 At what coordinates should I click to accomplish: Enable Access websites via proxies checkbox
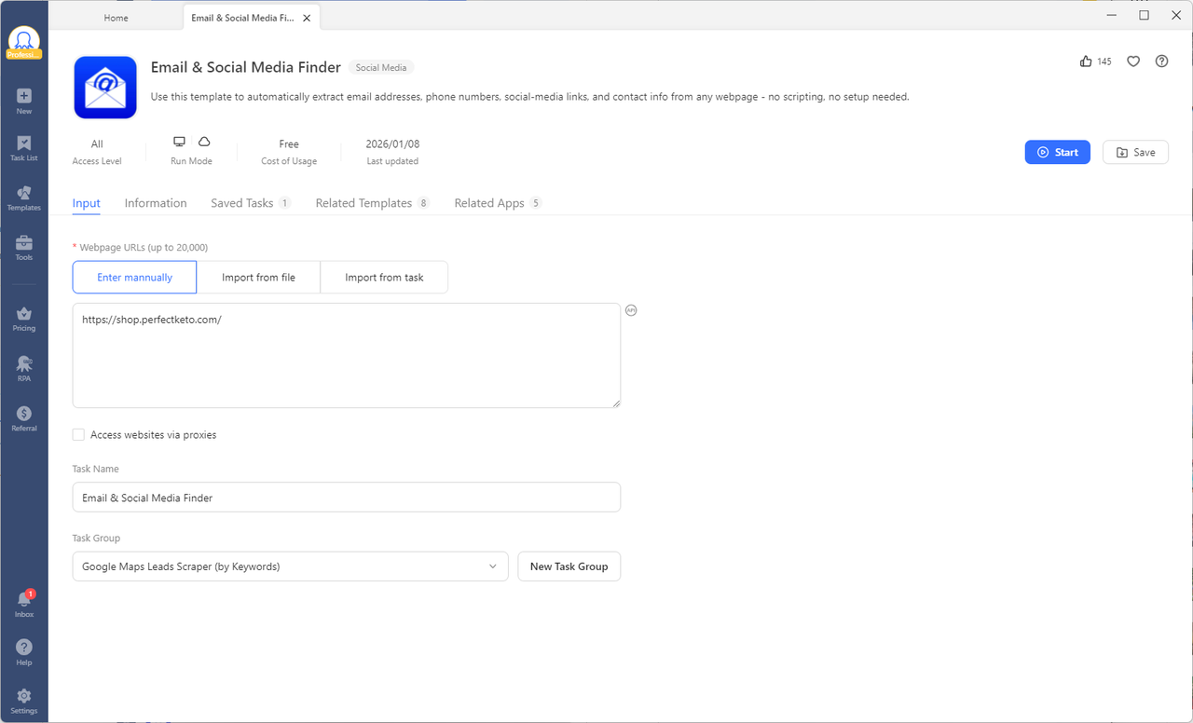click(x=78, y=435)
